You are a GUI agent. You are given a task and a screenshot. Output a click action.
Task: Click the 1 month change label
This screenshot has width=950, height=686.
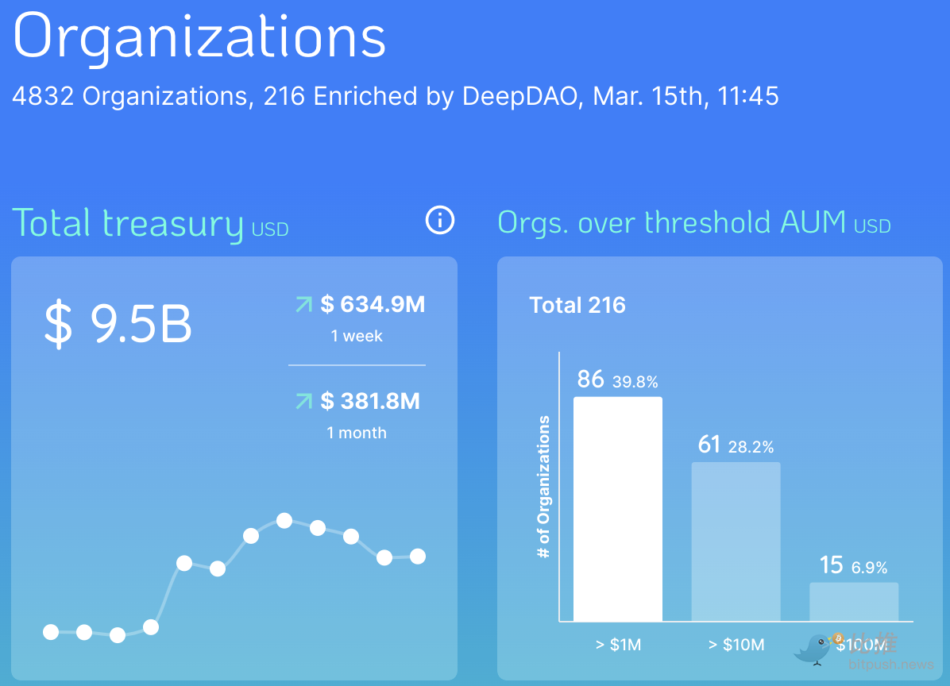pos(357,434)
